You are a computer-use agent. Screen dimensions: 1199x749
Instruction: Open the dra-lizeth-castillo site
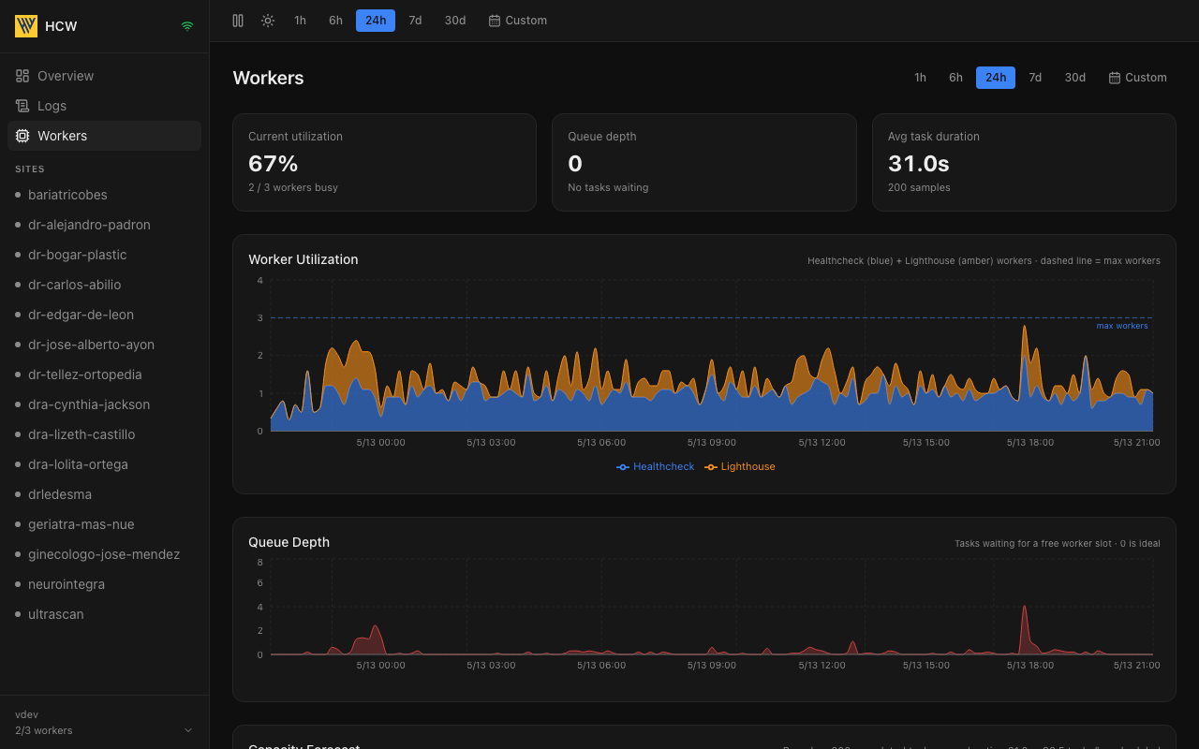(104, 434)
